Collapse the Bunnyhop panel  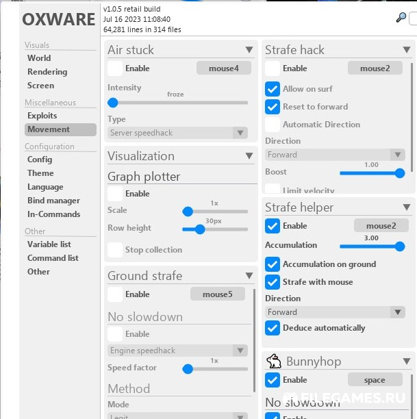407,361
